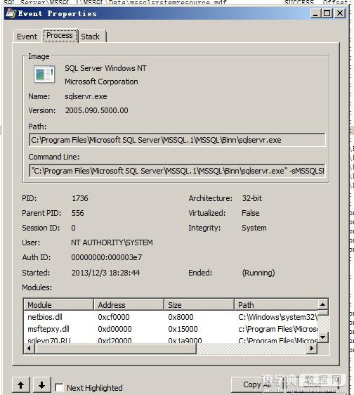This screenshot has height=395, width=354.
Task: Click the version value 2005.090.5000.00
Action: point(97,110)
